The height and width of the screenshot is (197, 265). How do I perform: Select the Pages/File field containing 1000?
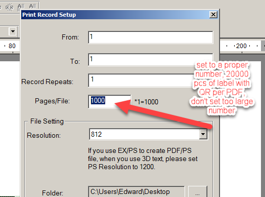(x=110, y=102)
